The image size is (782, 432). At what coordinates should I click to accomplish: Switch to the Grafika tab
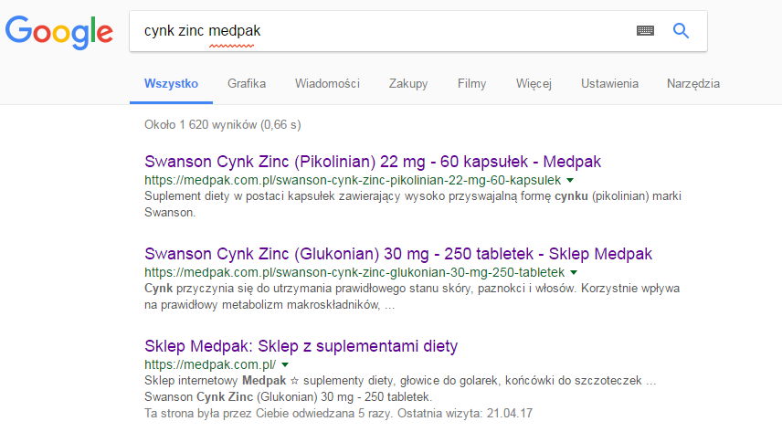pyautogui.click(x=247, y=84)
